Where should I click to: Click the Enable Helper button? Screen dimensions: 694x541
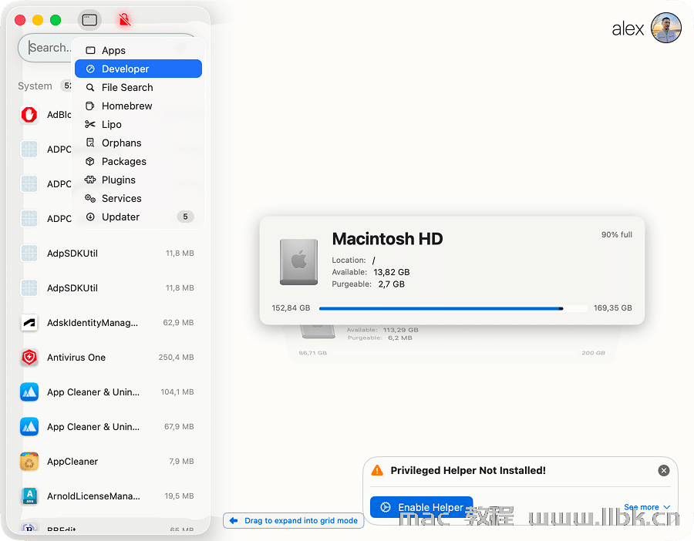click(x=421, y=507)
